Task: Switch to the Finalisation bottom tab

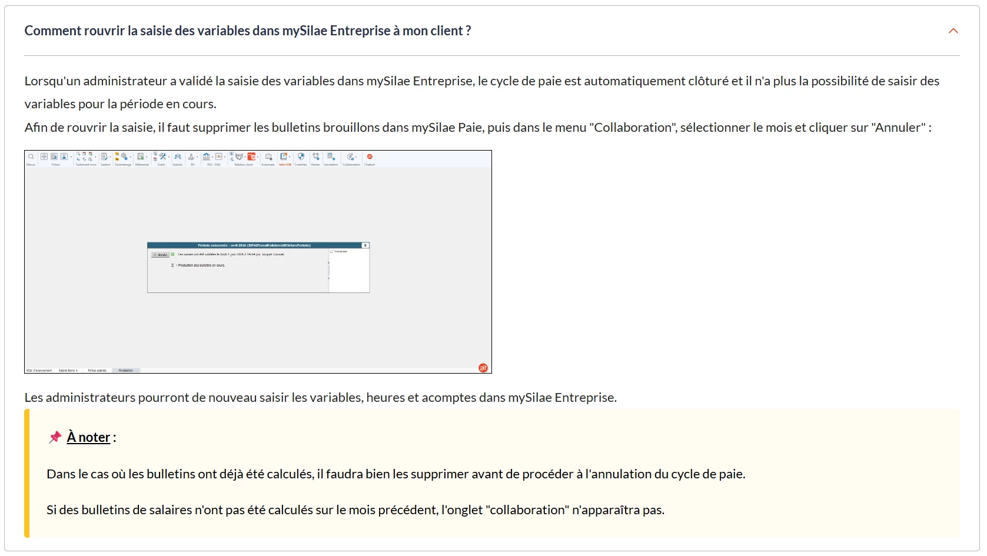Action: (126, 370)
